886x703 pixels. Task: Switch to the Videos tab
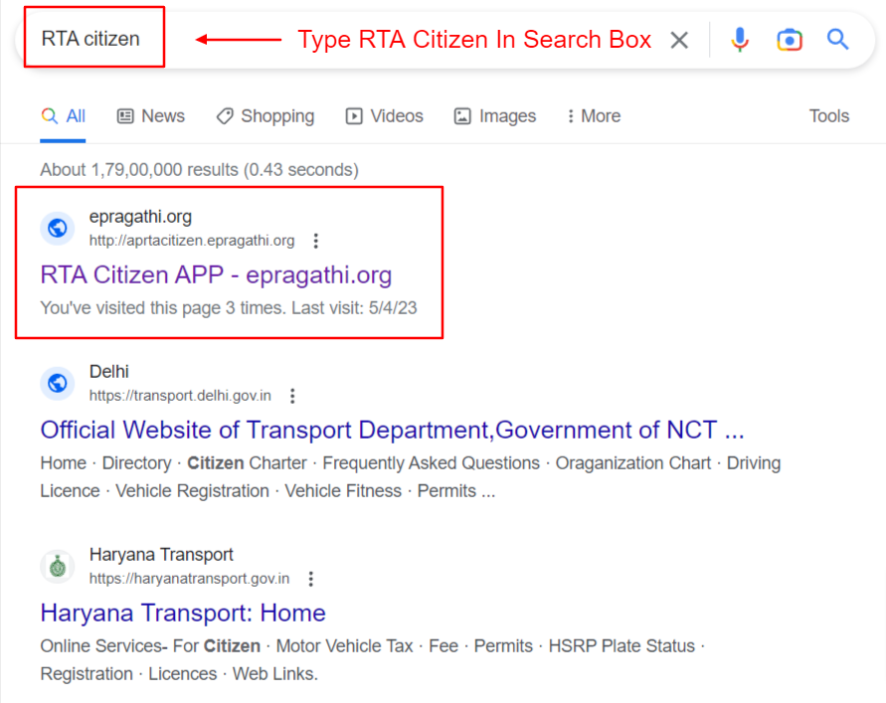tap(384, 116)
